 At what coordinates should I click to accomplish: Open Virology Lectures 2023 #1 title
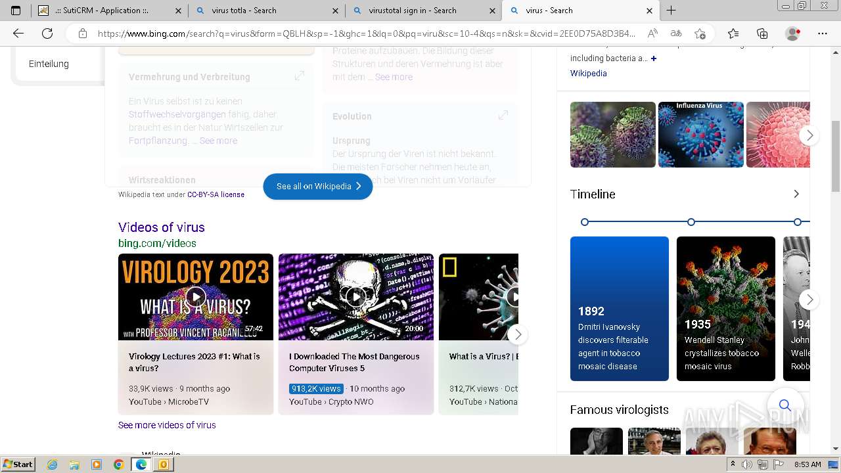(x=194, y=362)
